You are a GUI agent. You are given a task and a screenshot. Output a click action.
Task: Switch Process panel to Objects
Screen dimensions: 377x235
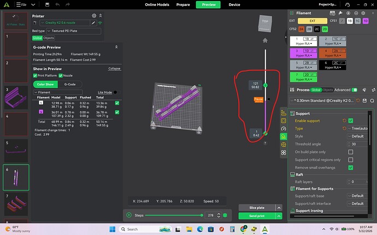(x=328, y=90)
